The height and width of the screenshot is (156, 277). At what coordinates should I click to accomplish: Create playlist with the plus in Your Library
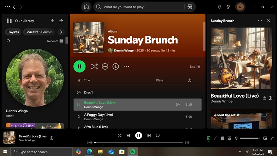click(x=52, y=21)
